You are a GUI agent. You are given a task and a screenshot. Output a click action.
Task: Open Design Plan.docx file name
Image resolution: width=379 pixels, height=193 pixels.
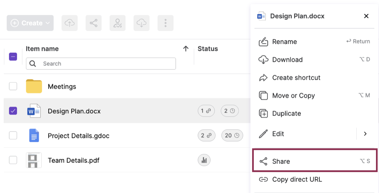74,111
